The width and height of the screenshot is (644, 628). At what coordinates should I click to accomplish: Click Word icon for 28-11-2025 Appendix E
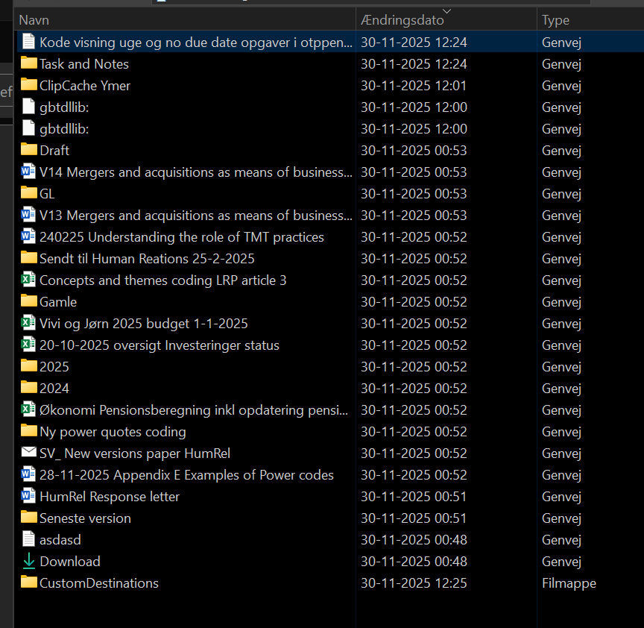28,475
